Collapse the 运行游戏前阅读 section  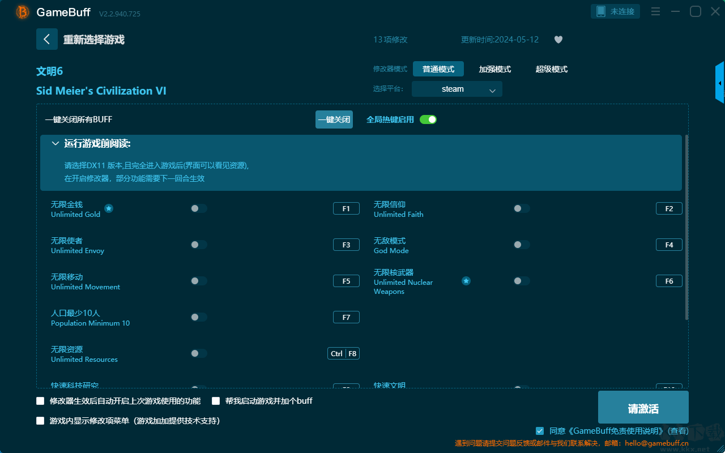coord(56,144)
